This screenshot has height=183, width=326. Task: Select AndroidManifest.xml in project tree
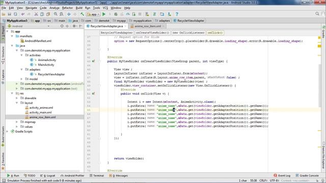[38, 41]
